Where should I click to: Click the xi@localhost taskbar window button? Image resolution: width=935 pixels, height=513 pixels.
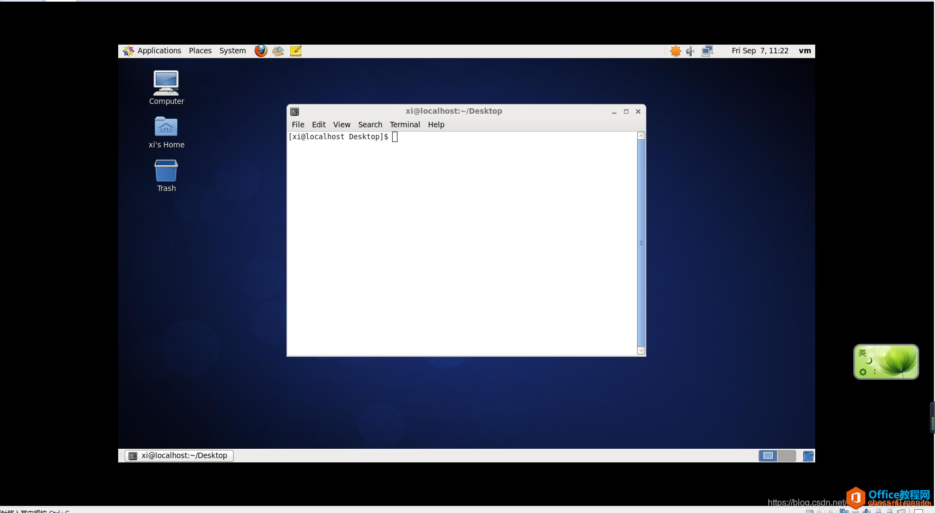(x=179, y=456)
